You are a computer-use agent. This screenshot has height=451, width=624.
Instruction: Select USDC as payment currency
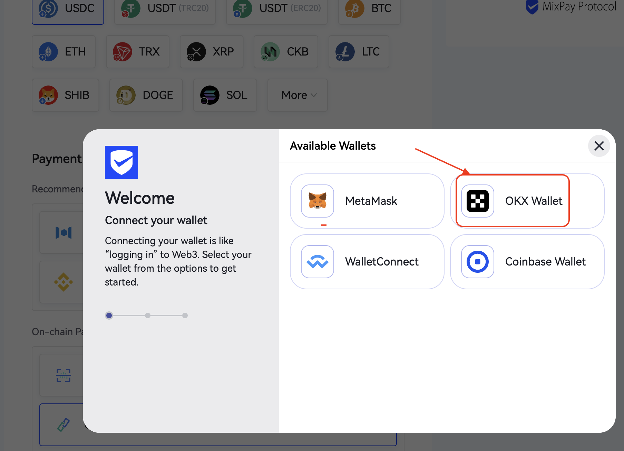(68, 9)
